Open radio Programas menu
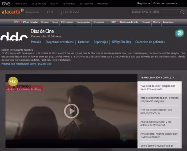 click(x=168, y=22)
